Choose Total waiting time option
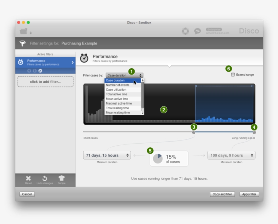The image size is (278, 224). (117, 108)
